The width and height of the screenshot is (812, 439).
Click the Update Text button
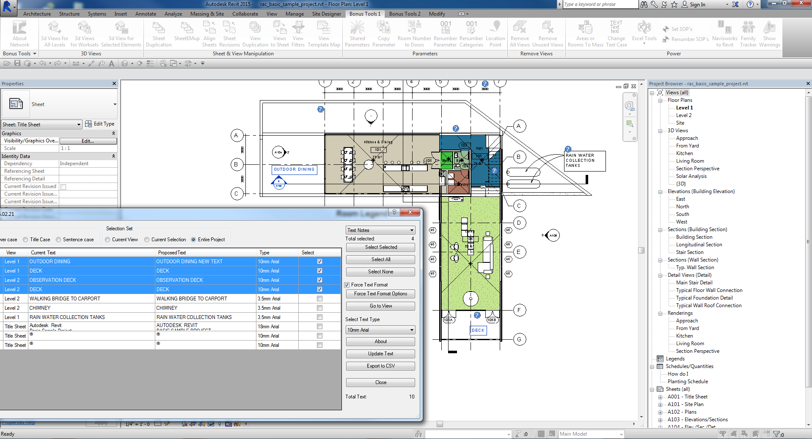click(380, 354)
